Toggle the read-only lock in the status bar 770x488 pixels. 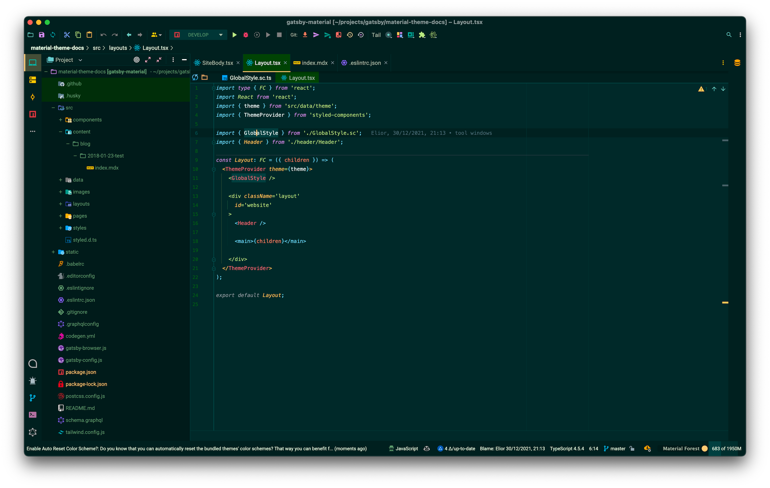pyautogui.click(x=632, y=448)
